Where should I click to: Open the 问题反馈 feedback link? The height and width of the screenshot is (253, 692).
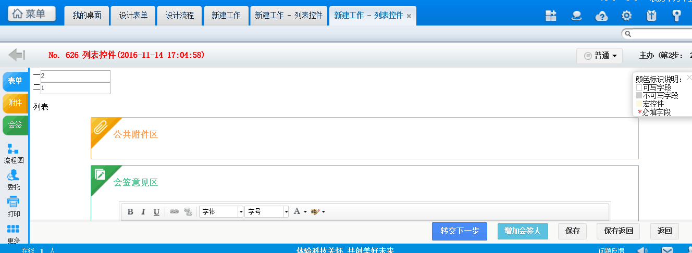(612, 250)
